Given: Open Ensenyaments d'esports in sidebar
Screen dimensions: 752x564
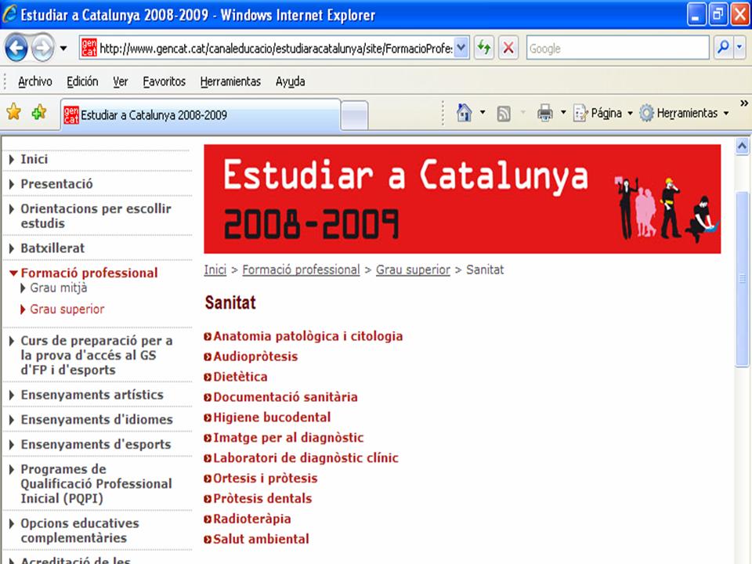Looking at the screenshot, I should [96, 445].
